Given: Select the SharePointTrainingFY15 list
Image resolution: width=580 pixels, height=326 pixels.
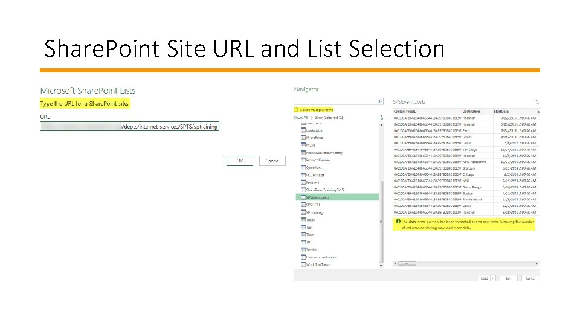Looking at the screenshot, I should point(325,190).
